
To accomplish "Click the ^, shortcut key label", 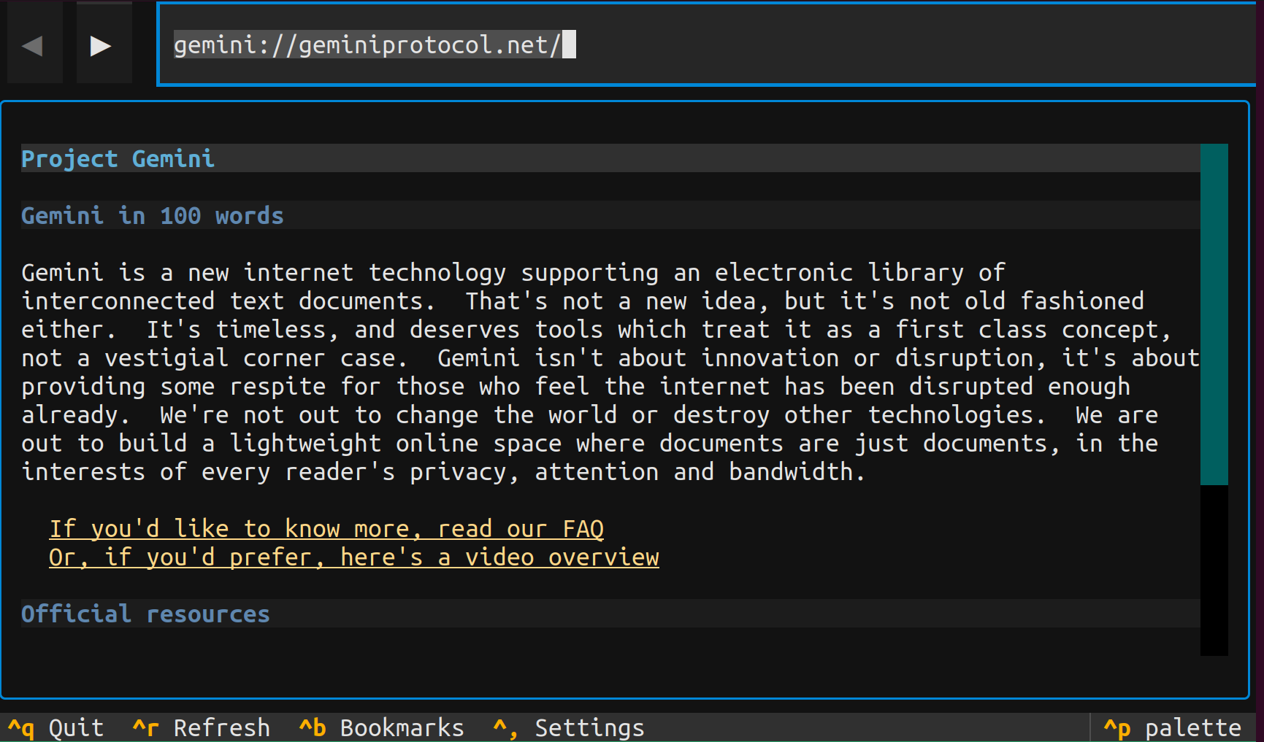I will pyautogui.click(x=505, y=728).
